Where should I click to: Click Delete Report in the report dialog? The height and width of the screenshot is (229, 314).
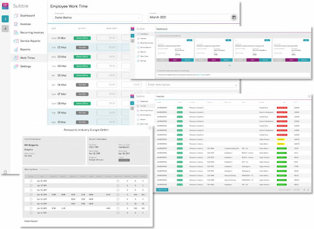click(x=31, y=221)
